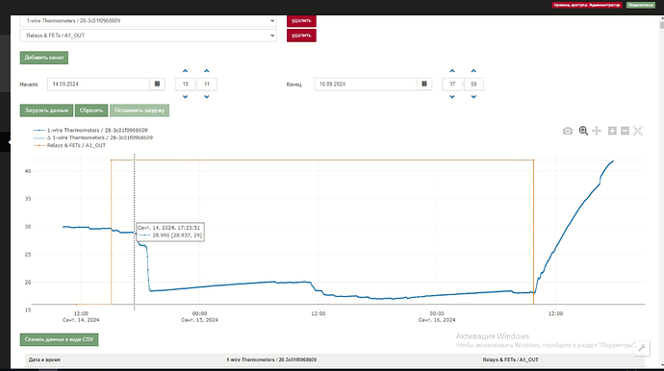Image resolution: width=664 pixels, height=371 pixels.
Task: Increase end minute value
Action: pyautogui.click(x=473, y=71)
